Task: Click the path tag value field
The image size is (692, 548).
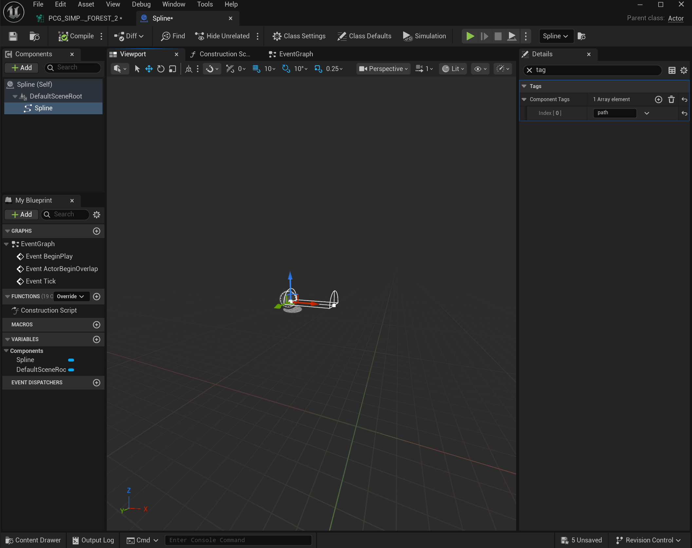Action: 614,113
